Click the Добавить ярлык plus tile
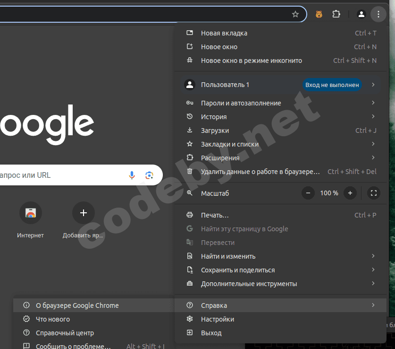Screen dimensions: 395x349 (x=84, y=220)
